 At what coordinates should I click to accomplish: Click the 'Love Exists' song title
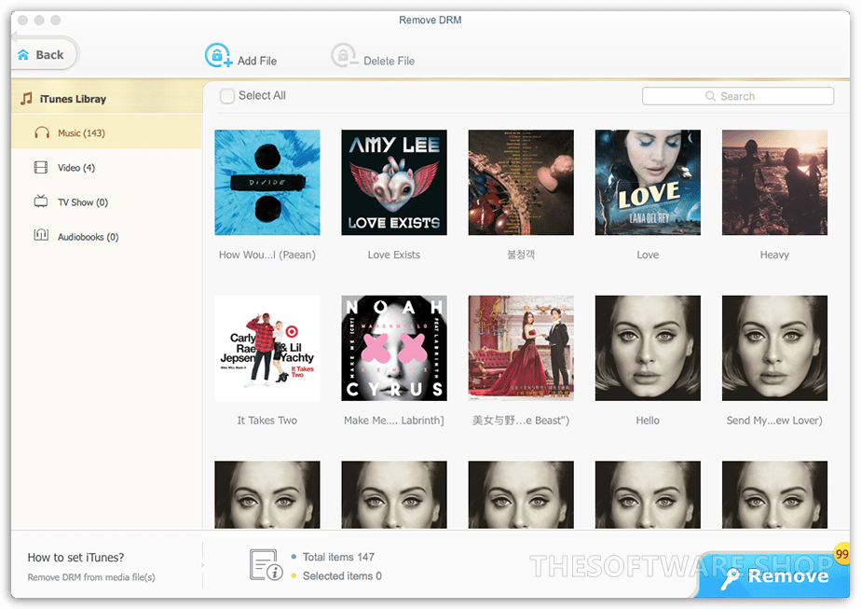[394, 255]
